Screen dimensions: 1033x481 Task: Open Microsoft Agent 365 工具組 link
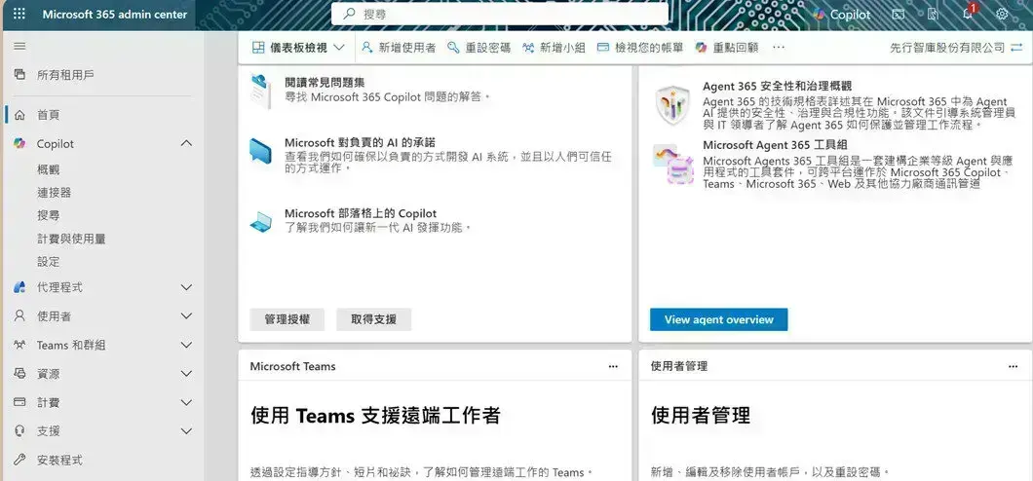pyautogui.click(x=775, y=145)
